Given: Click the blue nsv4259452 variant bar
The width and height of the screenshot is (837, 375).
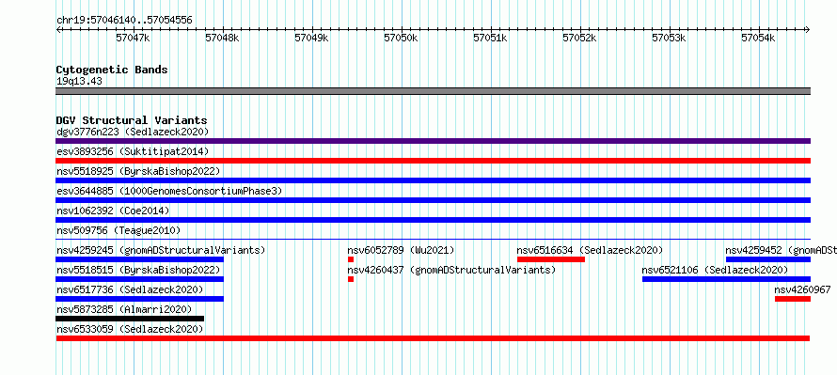Looking at the screenshot, I should point(768,259).
